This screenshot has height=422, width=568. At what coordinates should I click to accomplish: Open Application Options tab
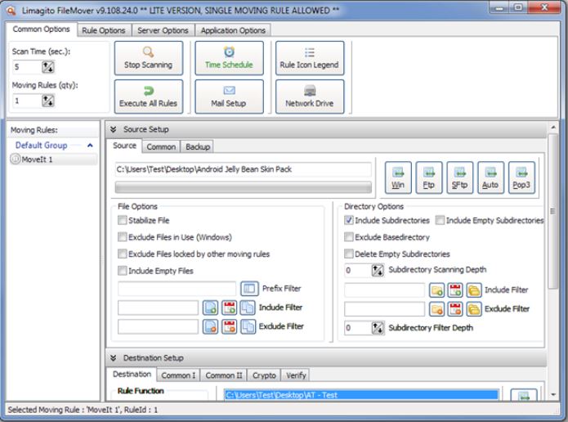[x=233, y=30]
